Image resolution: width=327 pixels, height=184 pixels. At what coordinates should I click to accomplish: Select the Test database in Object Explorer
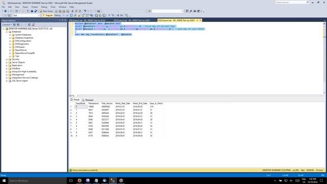17,56
